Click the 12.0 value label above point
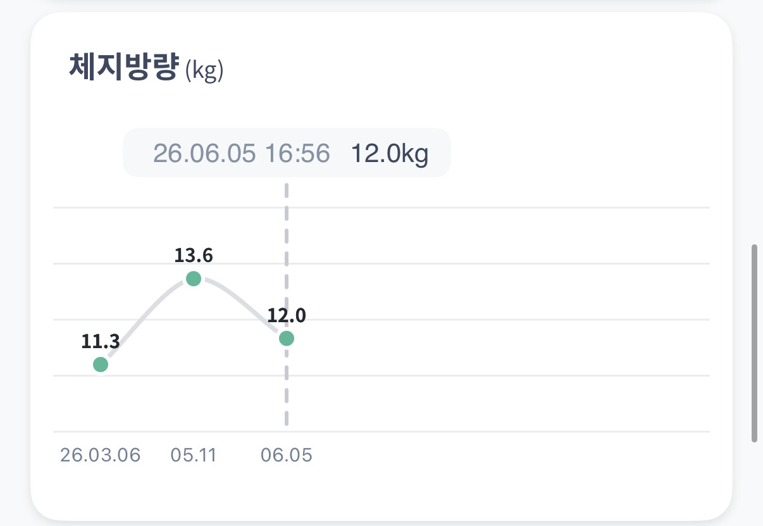 tap(287, 315)
